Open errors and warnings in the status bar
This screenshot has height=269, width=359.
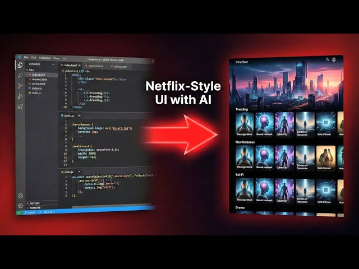tap(49, 212)
